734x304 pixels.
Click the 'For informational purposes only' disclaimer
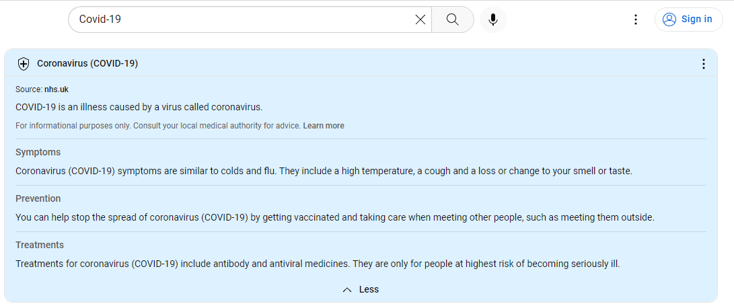pos(157,126)
